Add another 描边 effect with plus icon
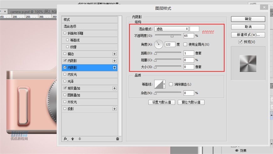 (x=115, y=54)
